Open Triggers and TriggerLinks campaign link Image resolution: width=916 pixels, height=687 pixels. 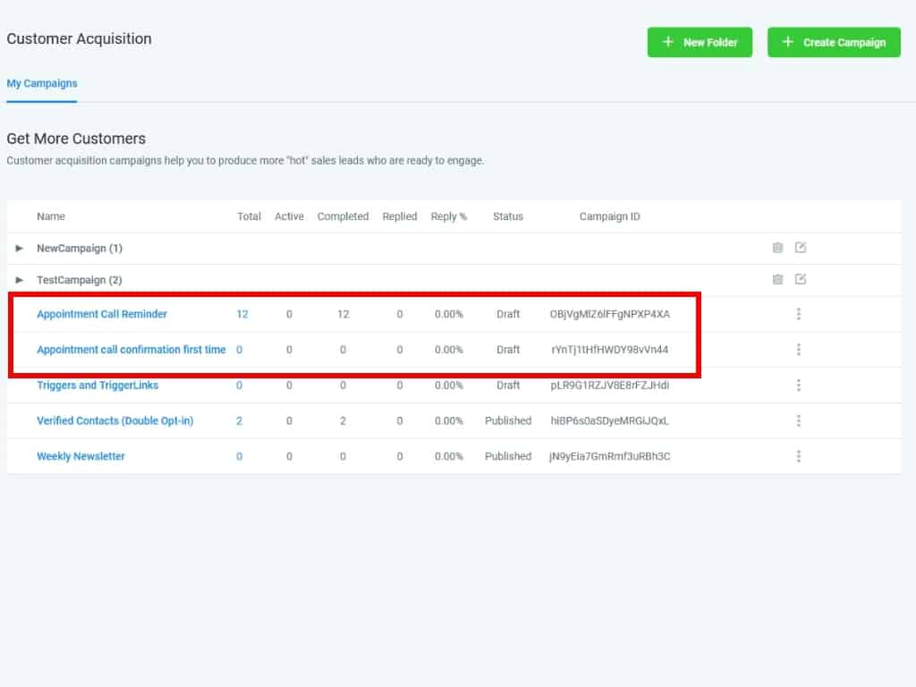[98, 386]
